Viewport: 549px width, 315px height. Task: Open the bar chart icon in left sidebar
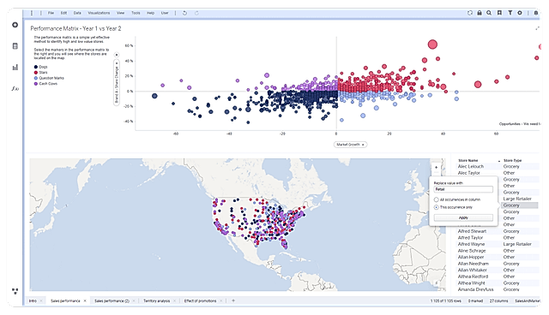pos(15,68)
